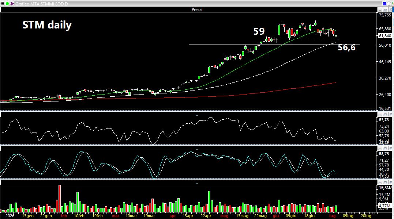394x219 pixels.
Task: Minimize the first oscillator panel below prices
Action: [x=380, y=115]
